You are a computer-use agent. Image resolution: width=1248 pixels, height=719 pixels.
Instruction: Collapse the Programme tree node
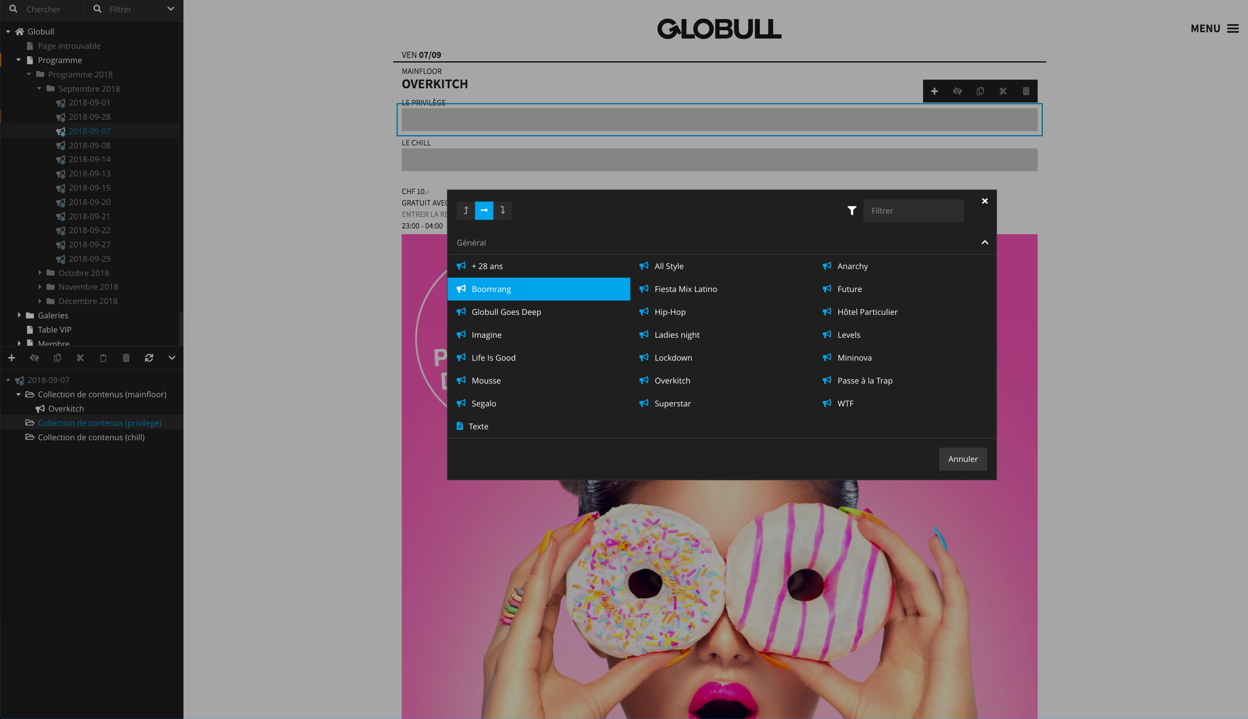pos(18,60)
